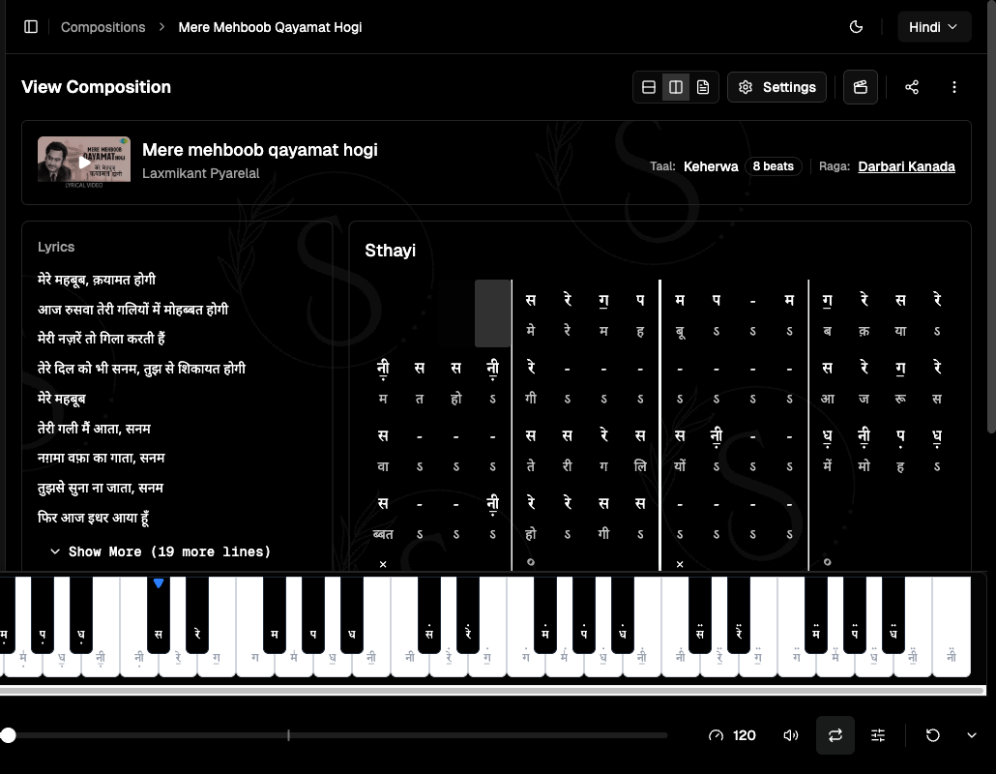Viewport: 996px width, 774px height.
Task: Open the video clapperboard panel
Action: pos(860,87)
